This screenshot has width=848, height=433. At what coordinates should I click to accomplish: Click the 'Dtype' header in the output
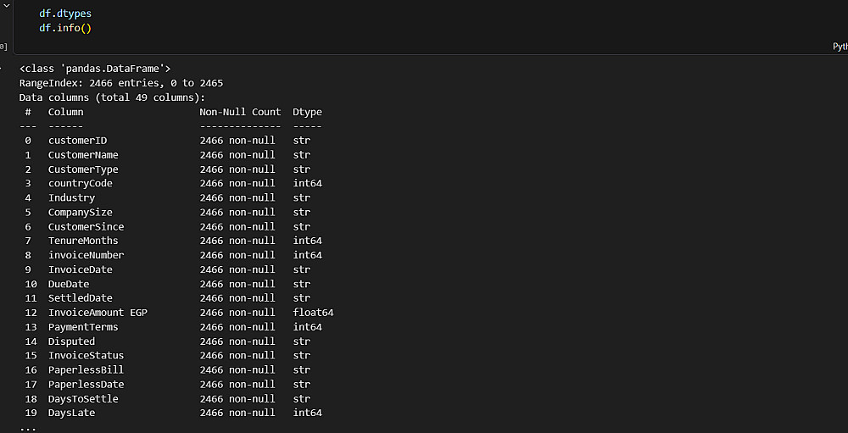point(307,112)
